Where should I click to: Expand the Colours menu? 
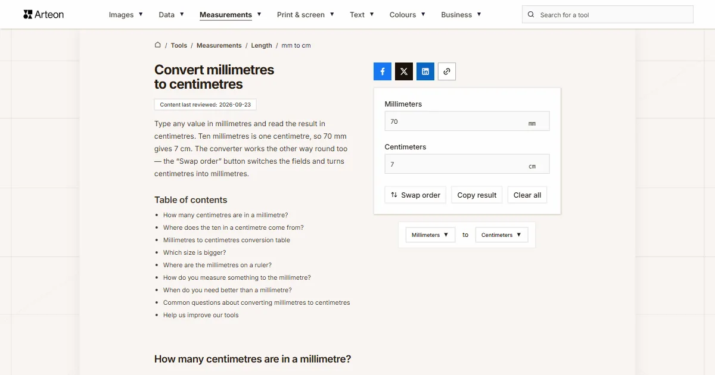(408, 15)
